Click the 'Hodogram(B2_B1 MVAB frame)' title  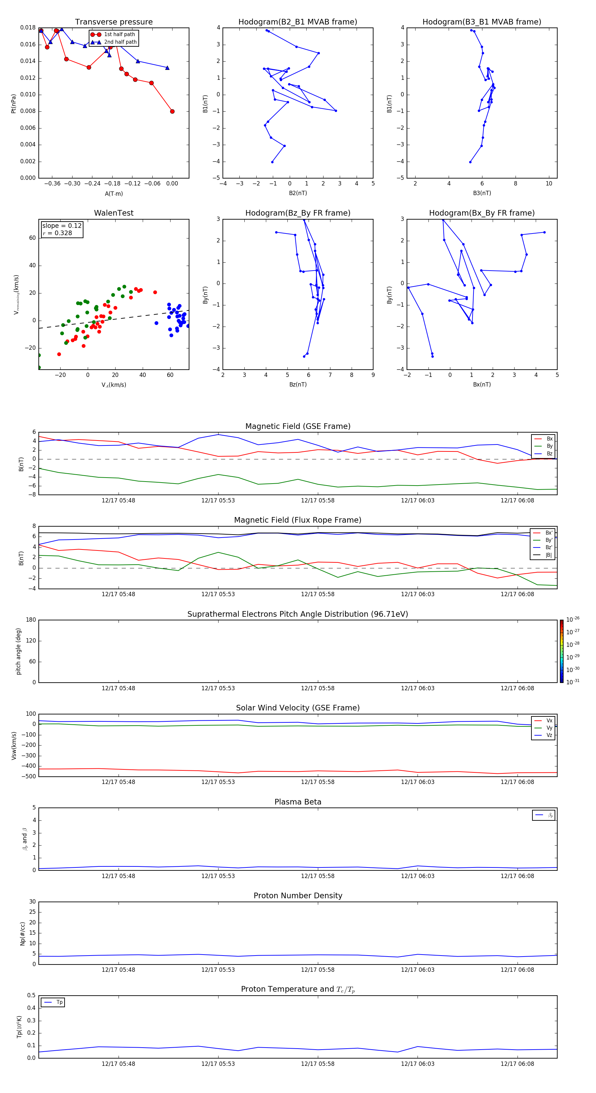298,22
